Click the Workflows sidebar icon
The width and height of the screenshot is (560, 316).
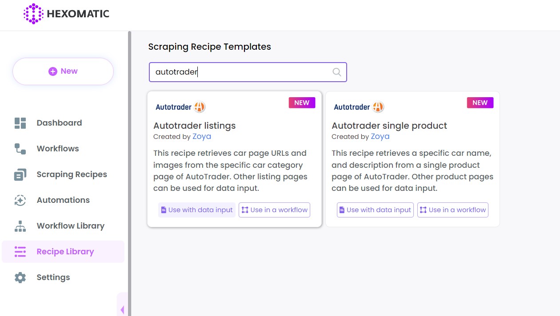[x=20, y=149]
